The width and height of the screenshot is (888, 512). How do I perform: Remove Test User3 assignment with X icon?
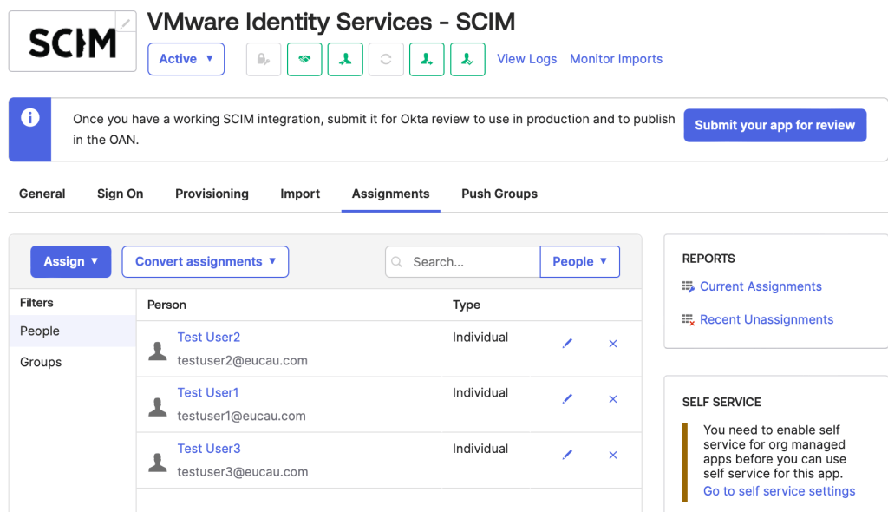[x=613, y=455]
